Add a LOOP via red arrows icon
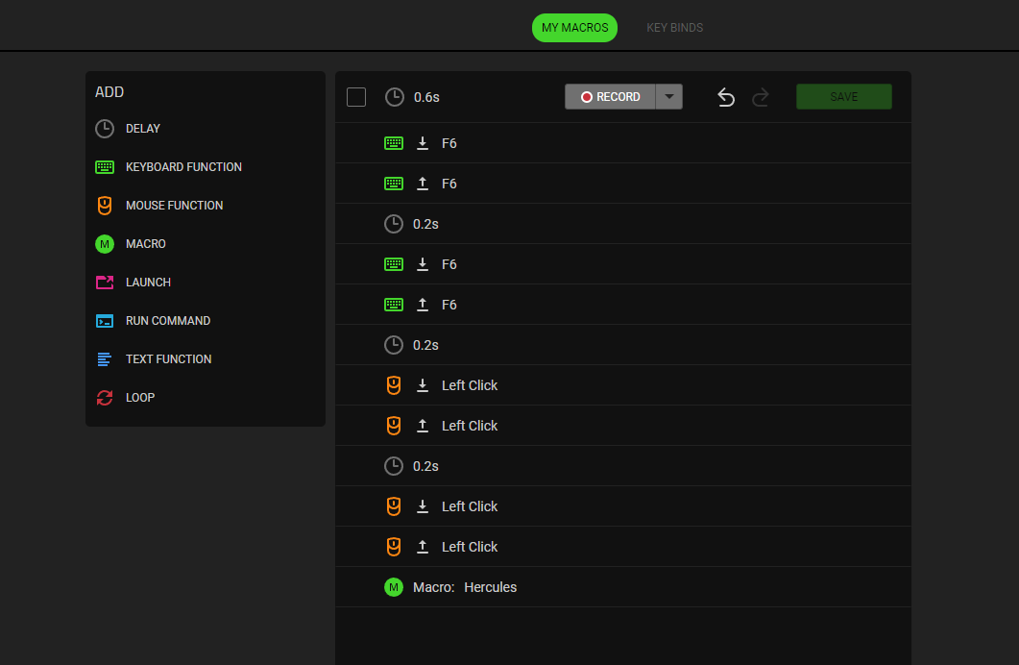Viewport: 1019px width, 665px height. point(105,397)
